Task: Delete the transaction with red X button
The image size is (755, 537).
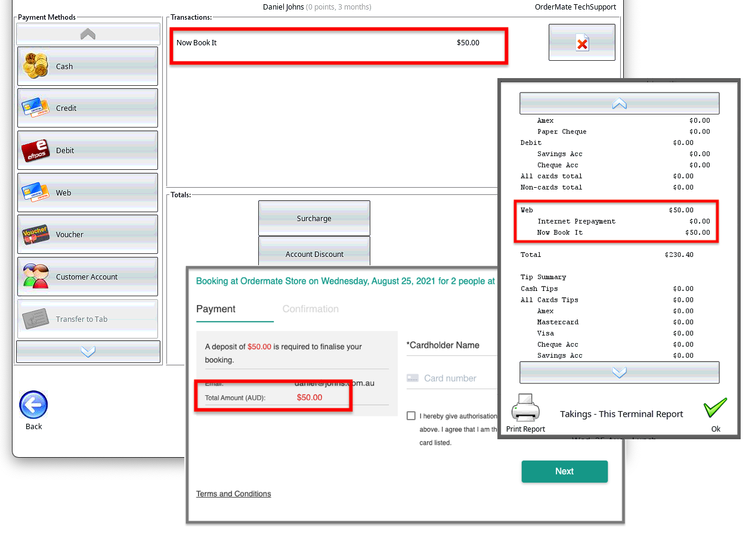Action: point(582,42)
